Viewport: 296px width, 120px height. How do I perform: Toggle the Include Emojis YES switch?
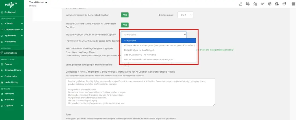click(x=125, y=15)
